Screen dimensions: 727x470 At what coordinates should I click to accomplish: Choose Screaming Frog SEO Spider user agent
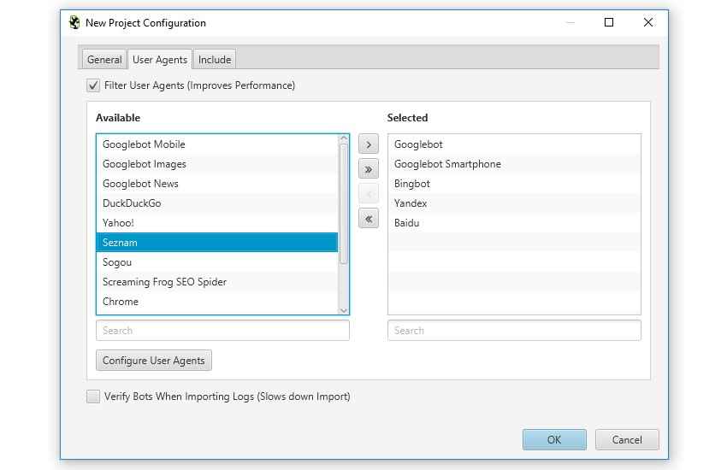pyautogui.click(x=164, y=282)
